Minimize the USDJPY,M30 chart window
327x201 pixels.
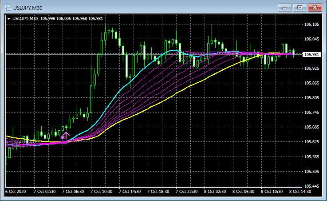284,8
